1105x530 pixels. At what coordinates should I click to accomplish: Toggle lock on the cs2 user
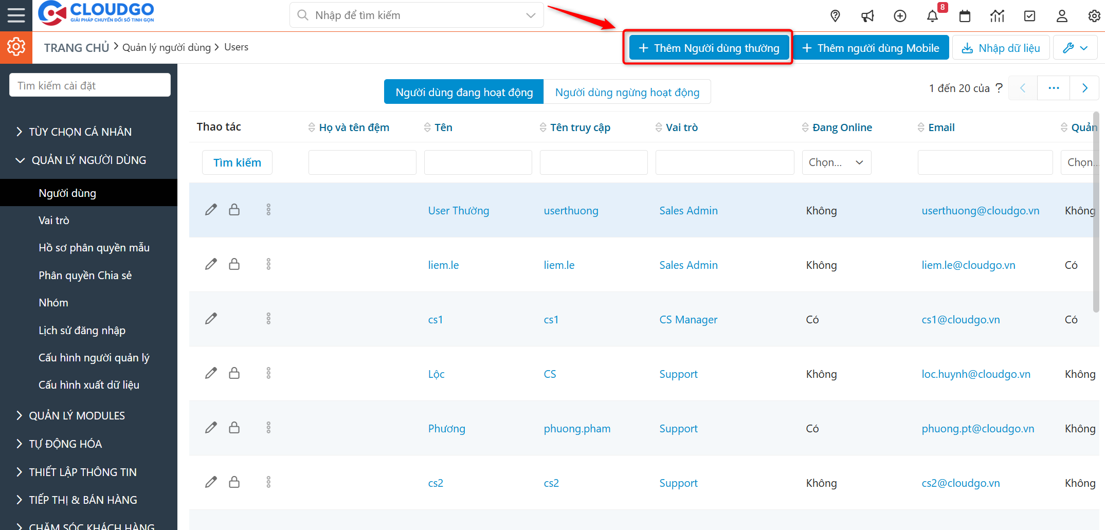click(x=234, y=482)
